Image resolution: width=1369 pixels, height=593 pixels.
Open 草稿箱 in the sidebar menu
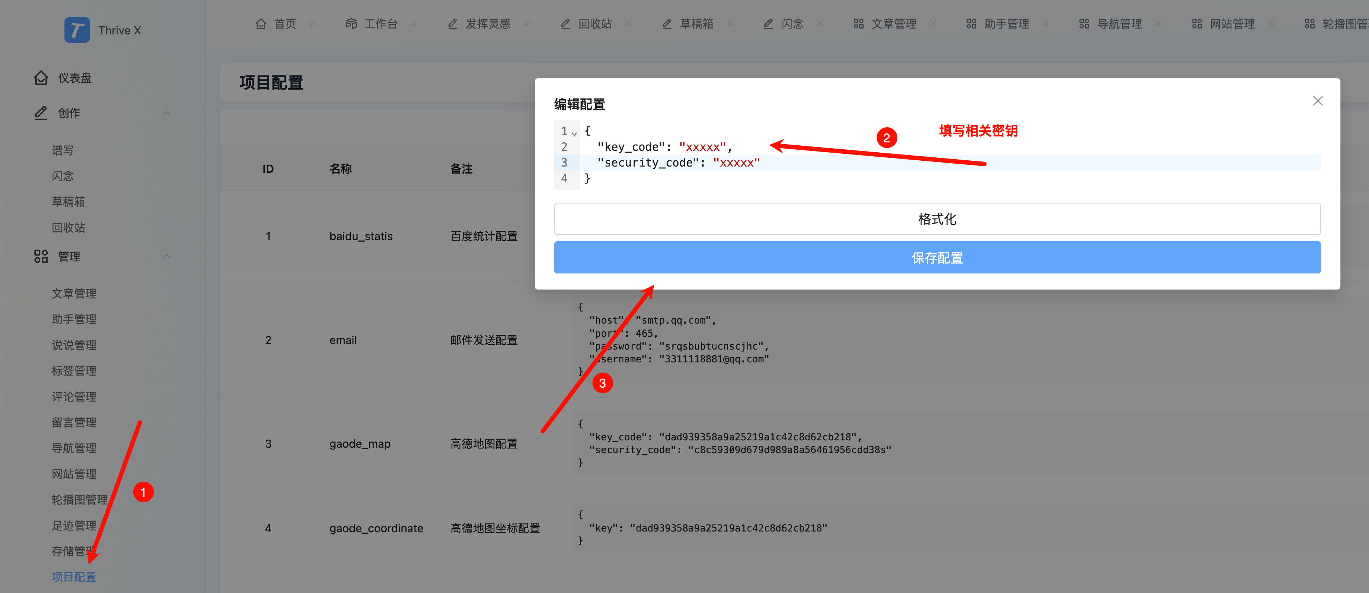68,202
